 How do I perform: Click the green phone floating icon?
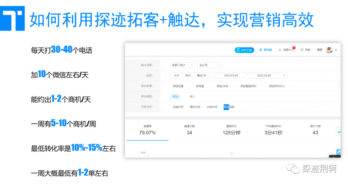point(339,131)
